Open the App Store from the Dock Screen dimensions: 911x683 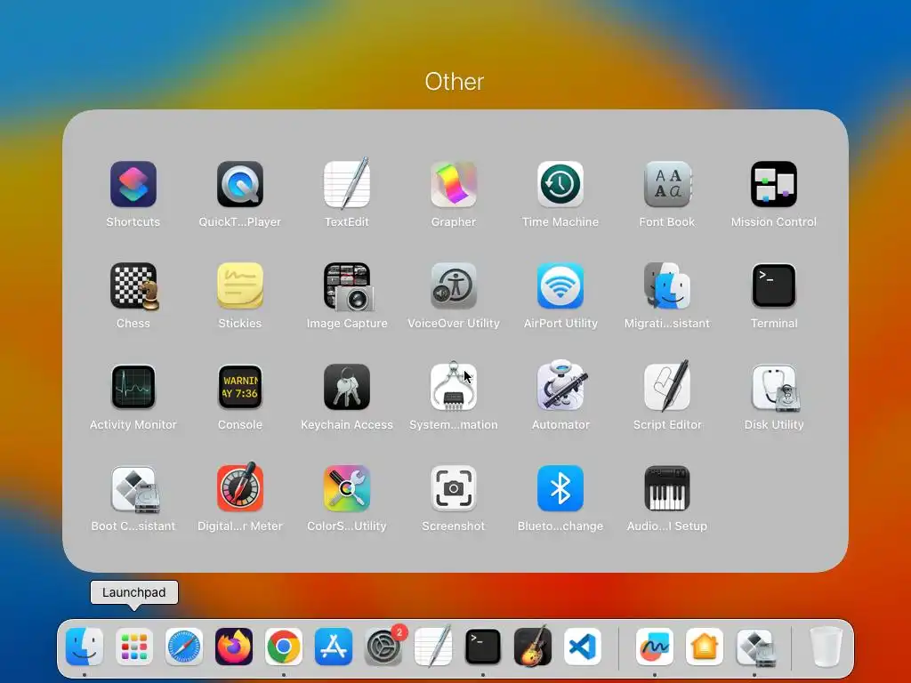pos(334,647)
